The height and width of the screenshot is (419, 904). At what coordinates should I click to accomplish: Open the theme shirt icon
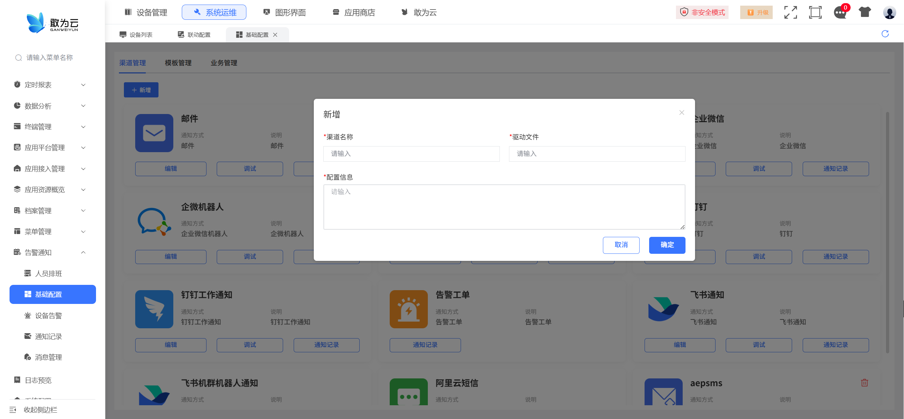tap(865, 12)
